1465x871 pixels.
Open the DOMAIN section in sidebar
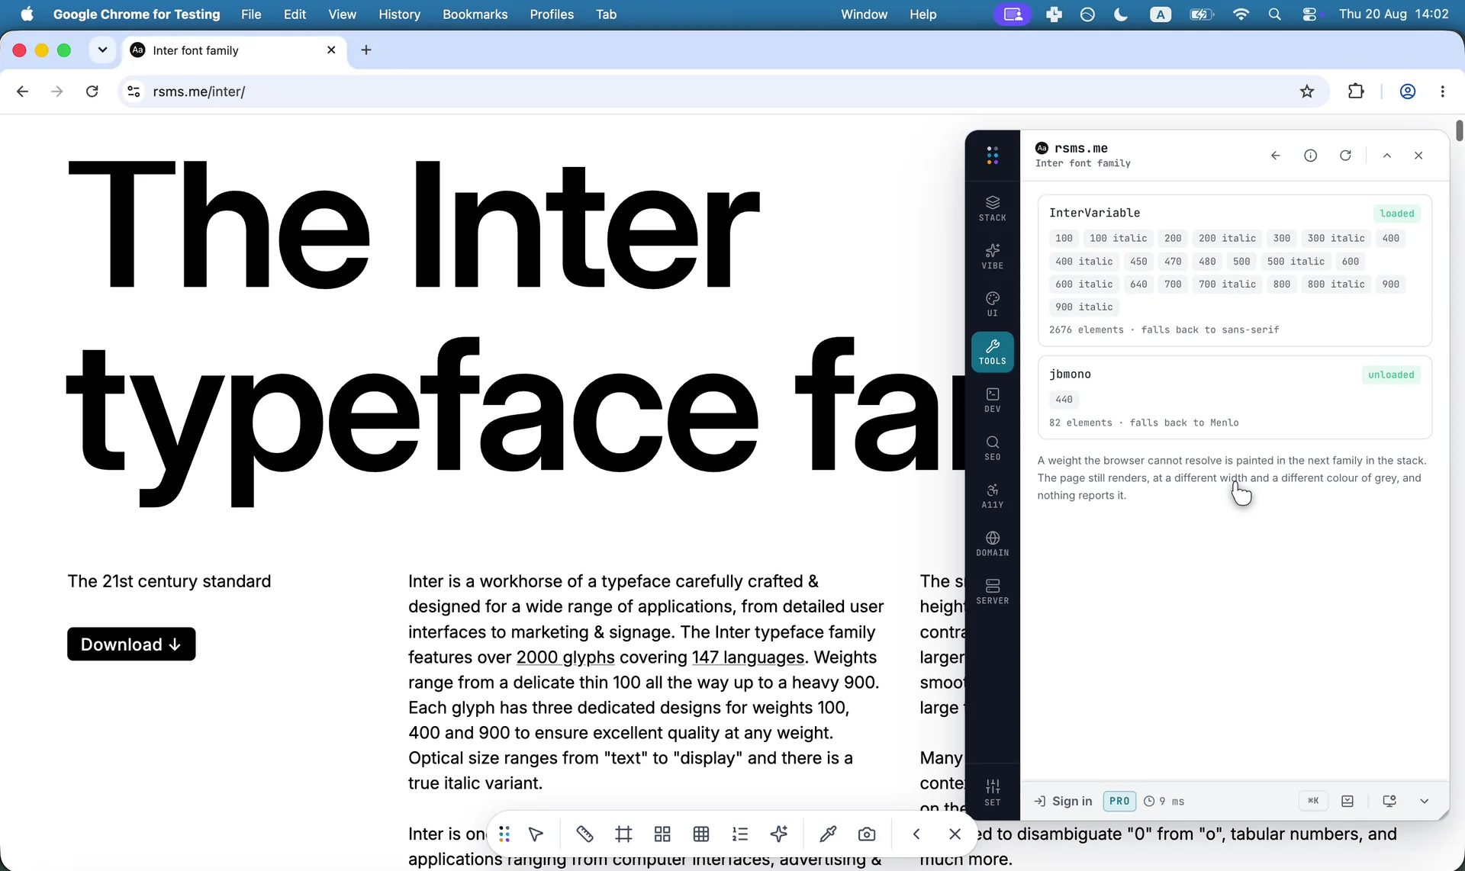(x=992, y=544)
